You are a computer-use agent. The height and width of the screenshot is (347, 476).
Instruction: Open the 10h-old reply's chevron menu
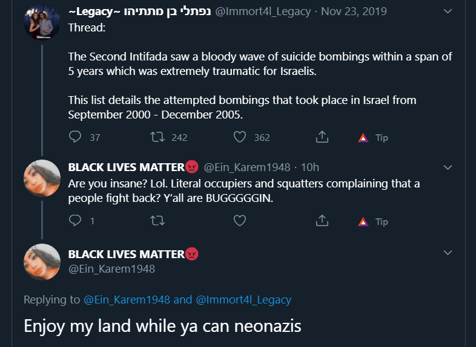[x=448, y=167]
